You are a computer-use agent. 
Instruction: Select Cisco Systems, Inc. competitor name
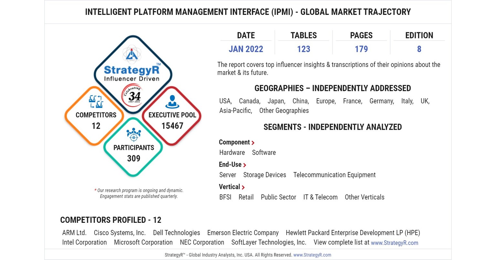tap(120, 233)
